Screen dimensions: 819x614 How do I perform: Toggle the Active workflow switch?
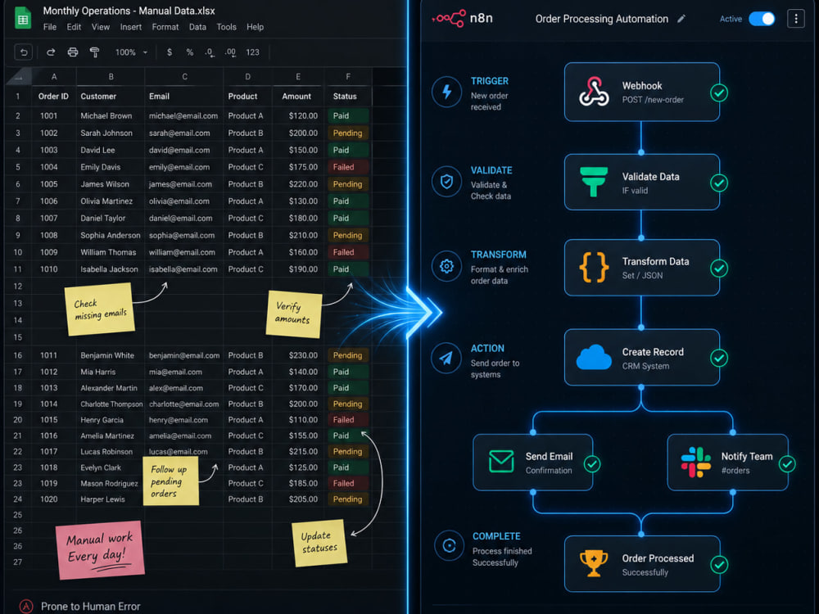tap(762, 19)
